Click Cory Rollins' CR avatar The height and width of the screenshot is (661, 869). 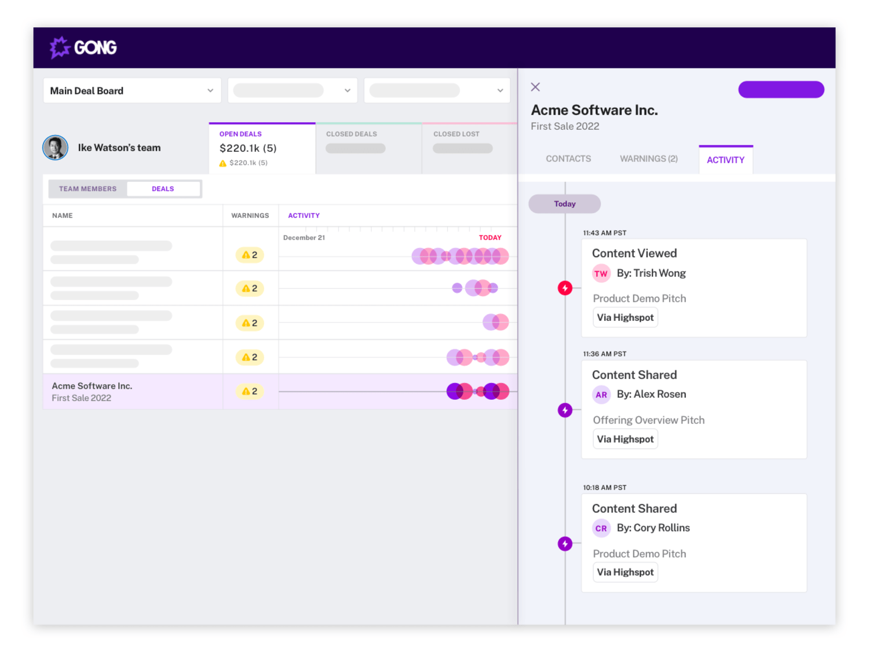pos(601,528)
